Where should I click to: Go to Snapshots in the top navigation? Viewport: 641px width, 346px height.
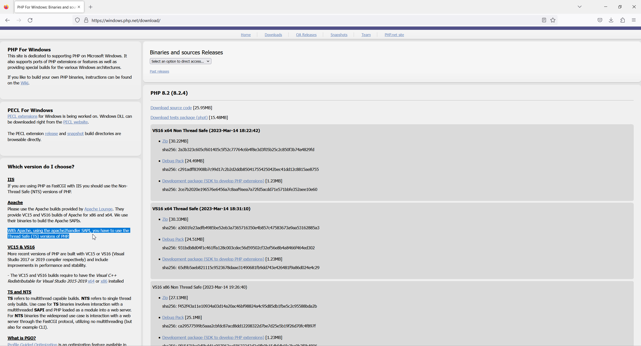(339, 35)
